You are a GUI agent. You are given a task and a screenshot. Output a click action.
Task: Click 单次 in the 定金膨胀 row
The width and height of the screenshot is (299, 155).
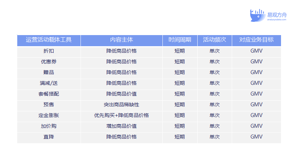[215, 115]
